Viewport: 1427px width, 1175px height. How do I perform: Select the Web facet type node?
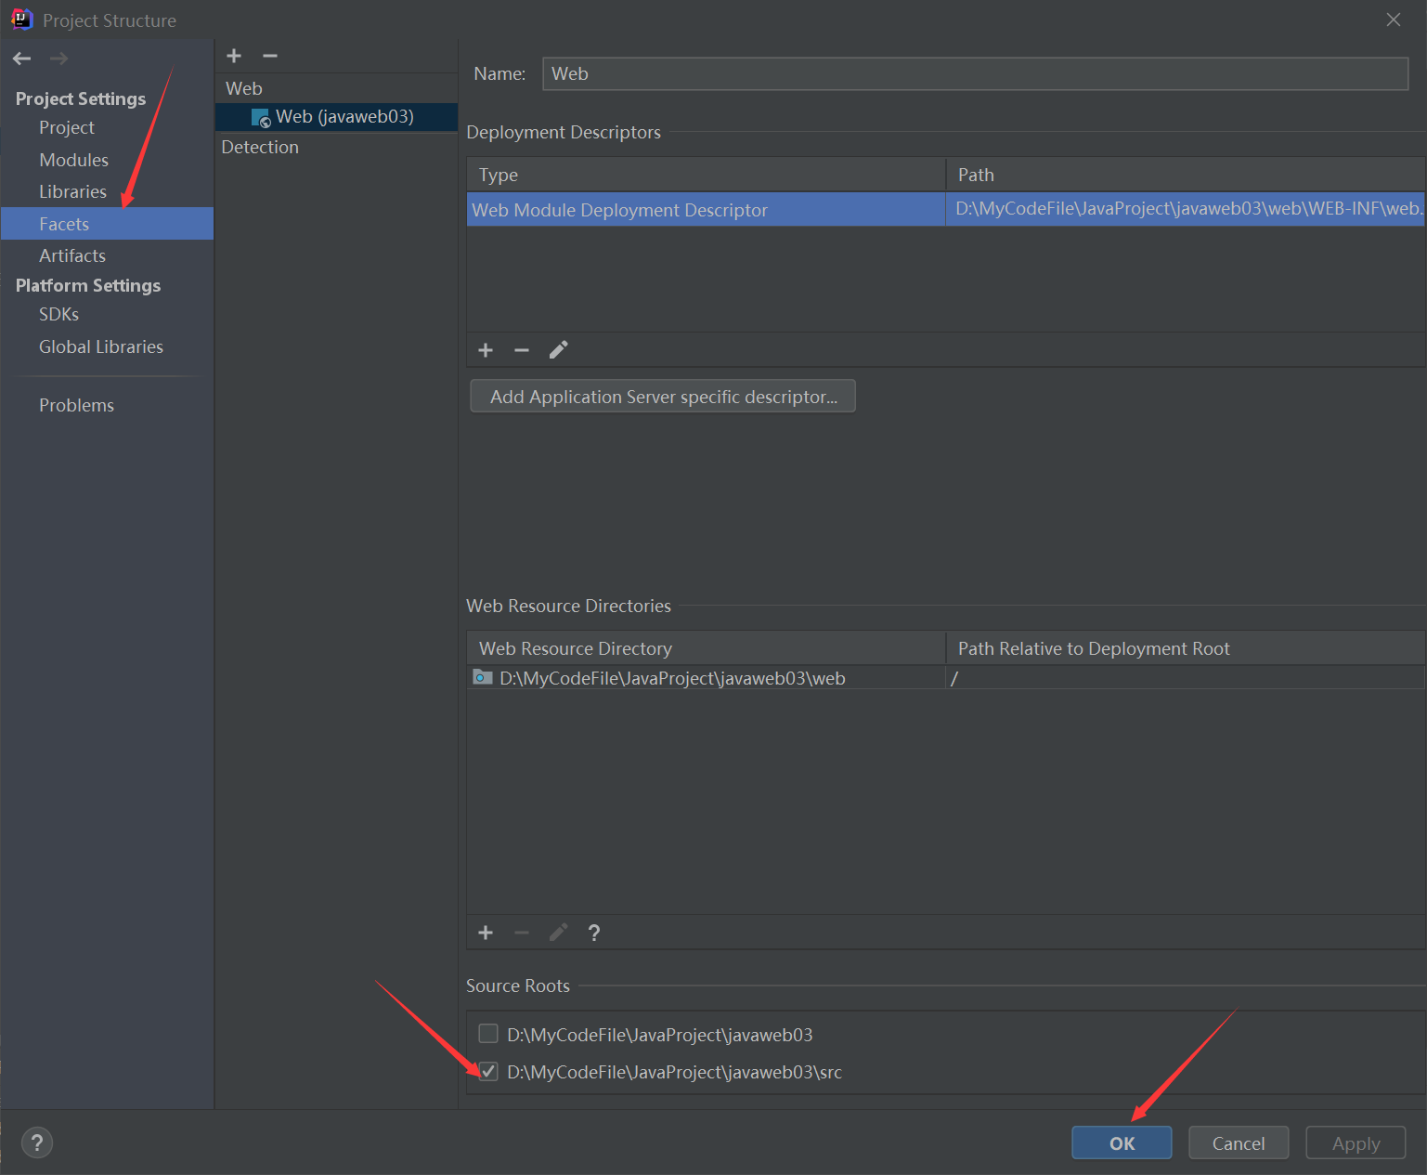pyautogui.click(x=244, y=88)
